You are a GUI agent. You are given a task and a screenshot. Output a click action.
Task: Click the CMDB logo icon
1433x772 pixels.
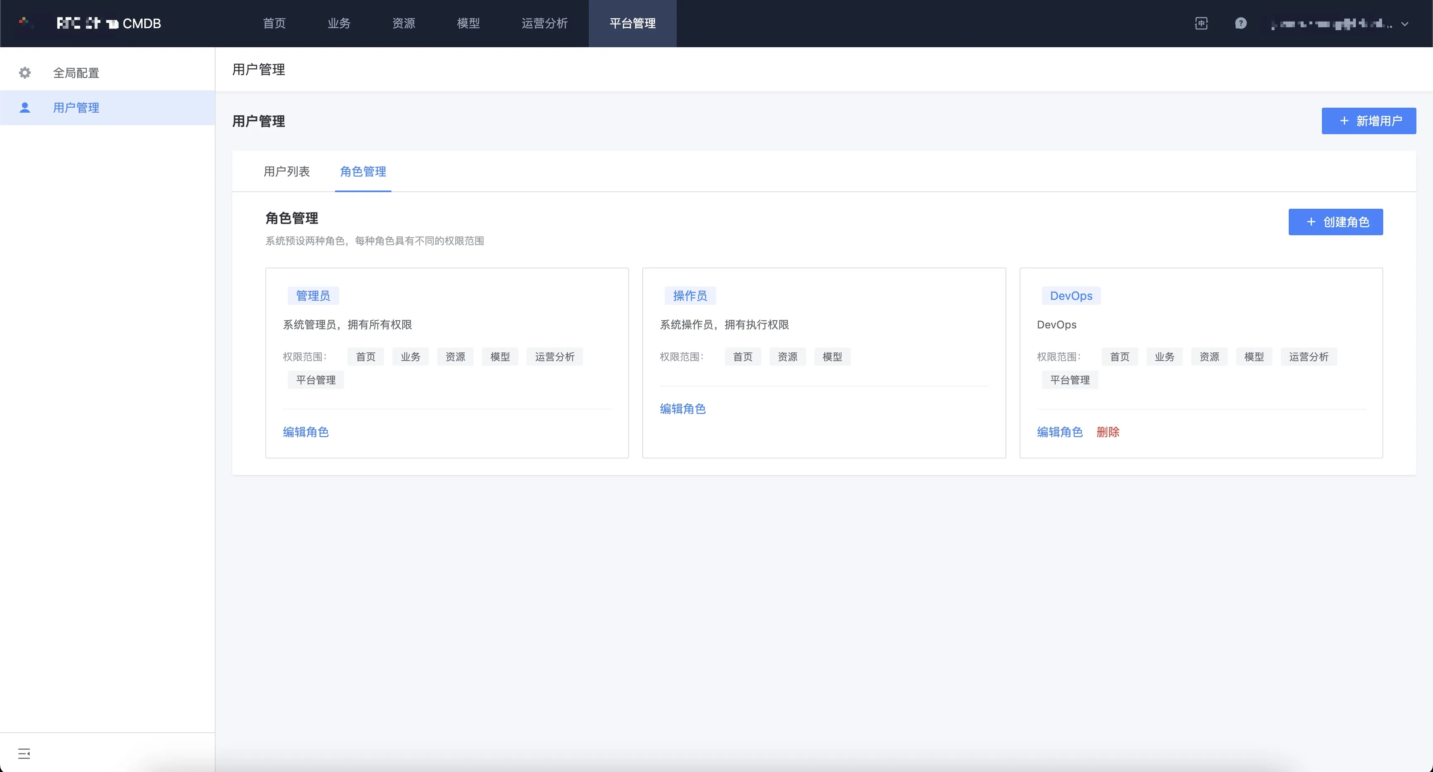24,23
